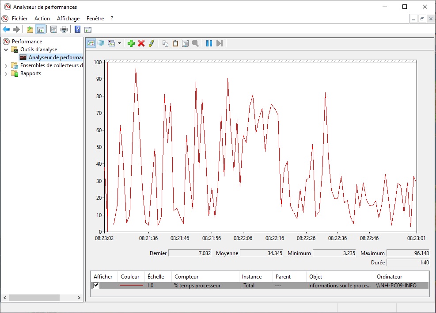Click the blue Help question mark icon
This screenshot has height=313, width=436.
77,30
